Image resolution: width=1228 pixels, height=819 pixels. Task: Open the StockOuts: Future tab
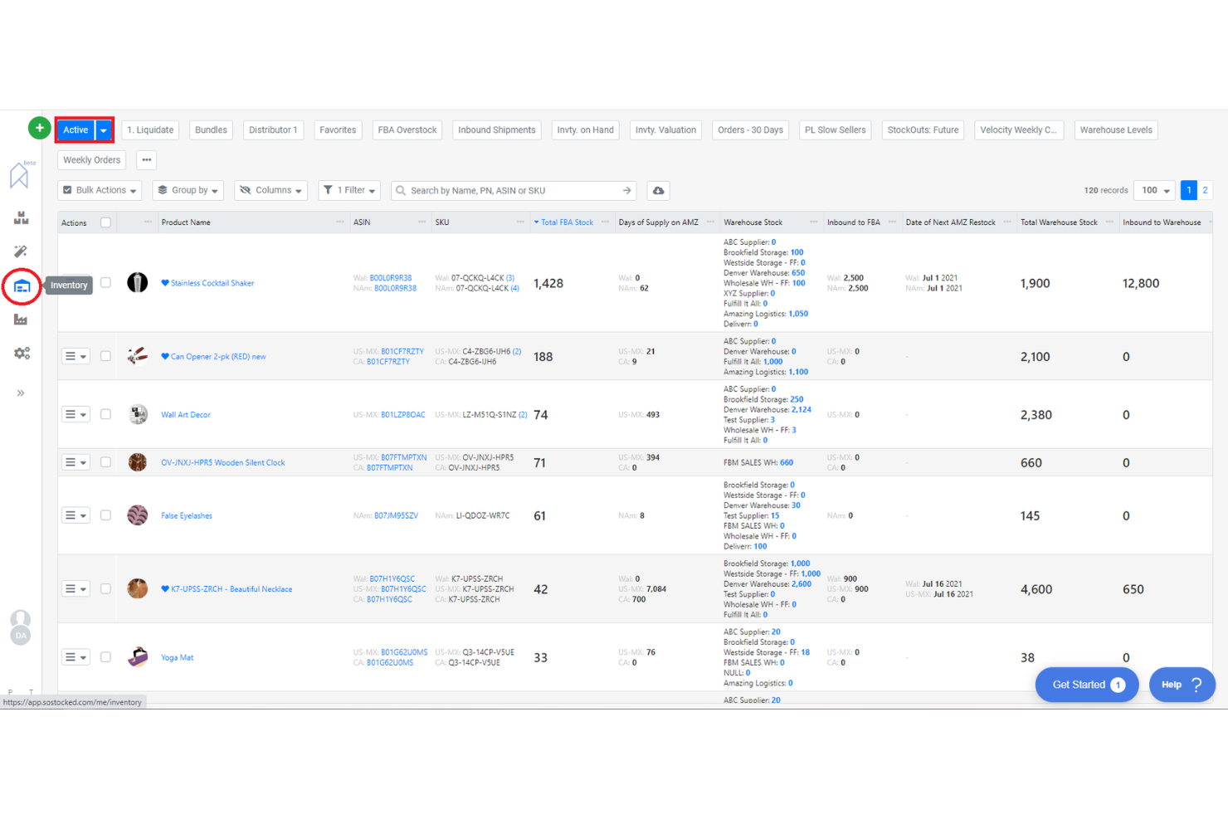click(x=922, y=129)
